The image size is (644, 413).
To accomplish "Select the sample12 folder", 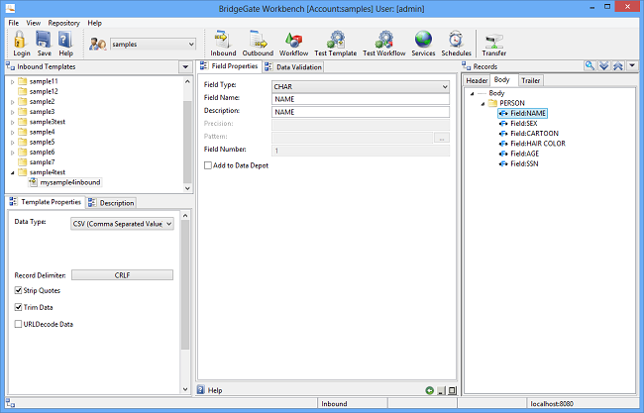I will click(44, 91).
